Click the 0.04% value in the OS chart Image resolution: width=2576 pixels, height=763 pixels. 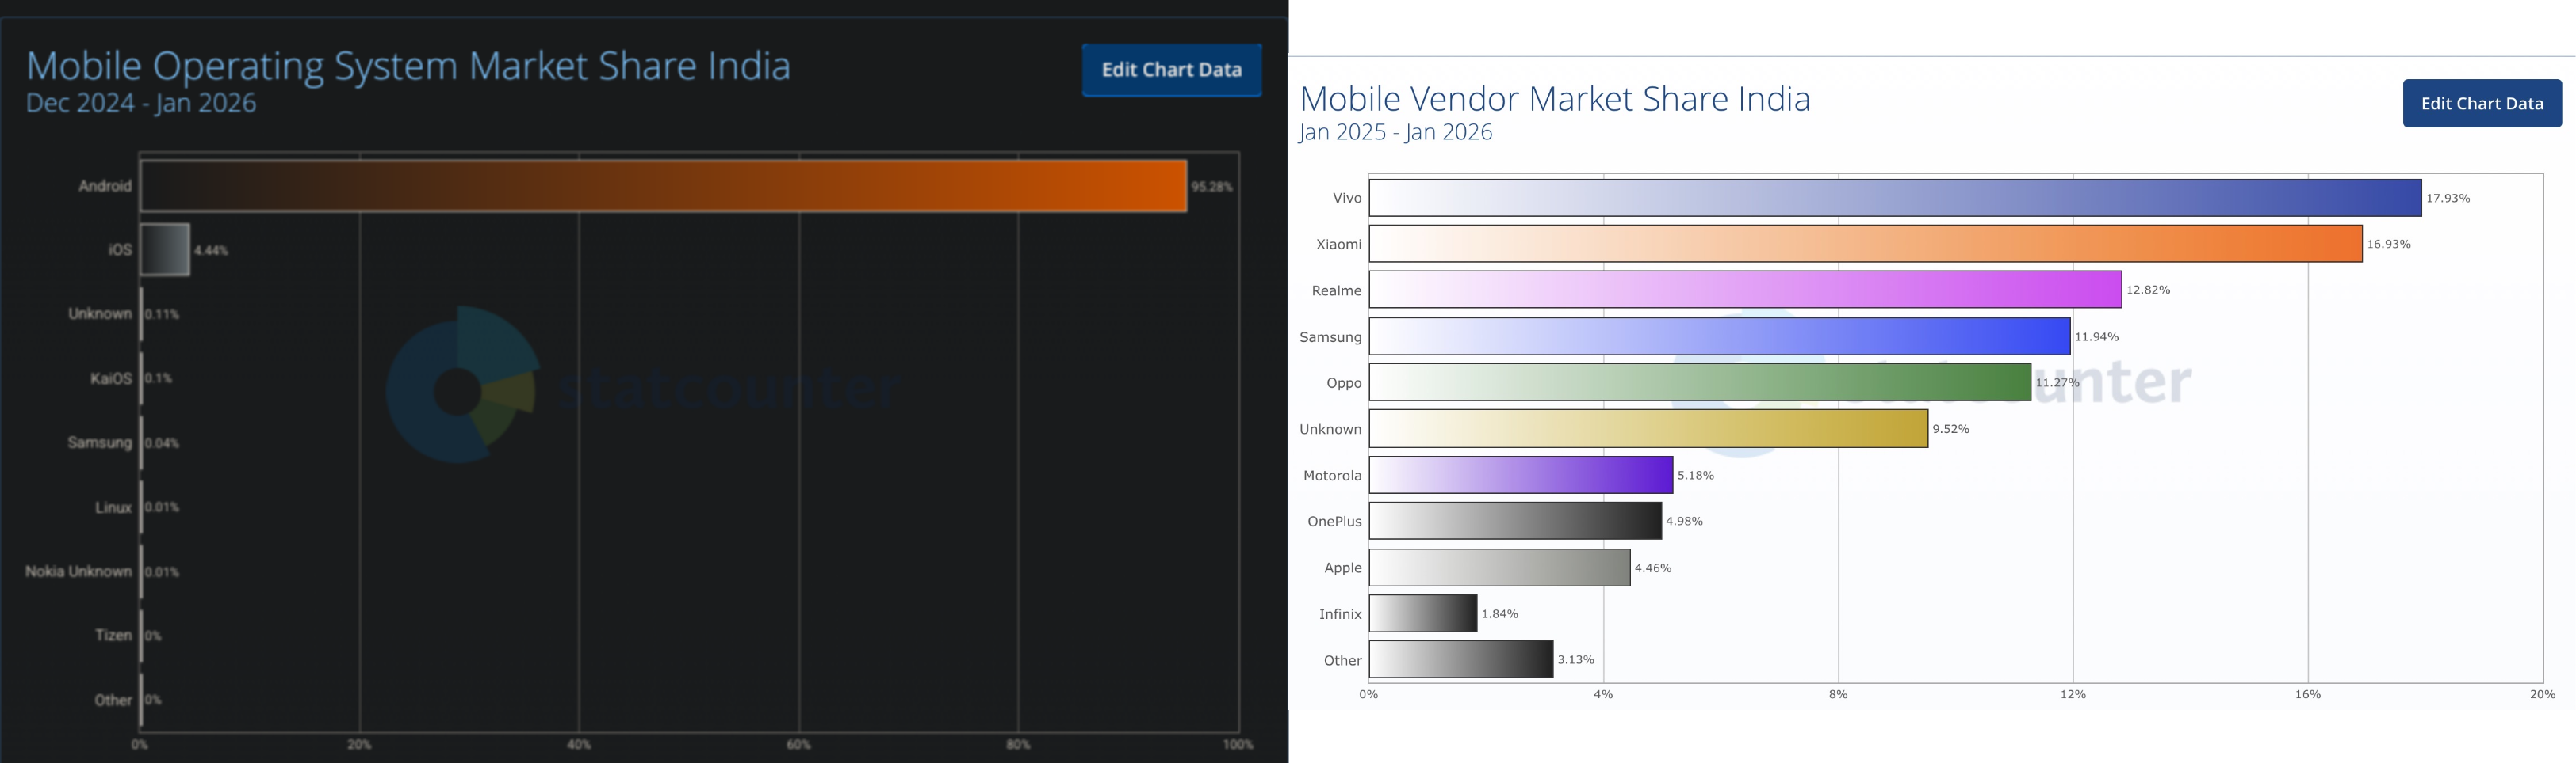click(x=162, y=443)
